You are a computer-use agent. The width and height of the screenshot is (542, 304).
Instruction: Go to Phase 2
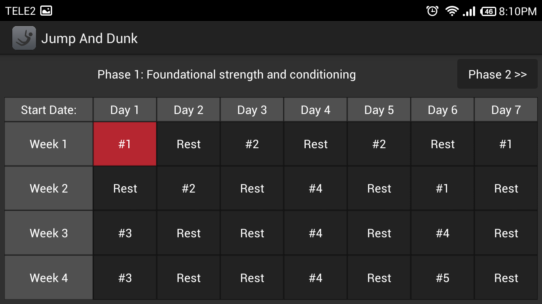coord(497,74)
